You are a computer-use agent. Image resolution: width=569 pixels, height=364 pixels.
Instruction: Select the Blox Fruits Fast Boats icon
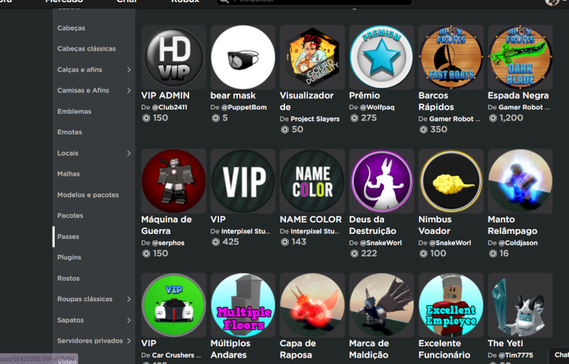click(x=451, y=58)
